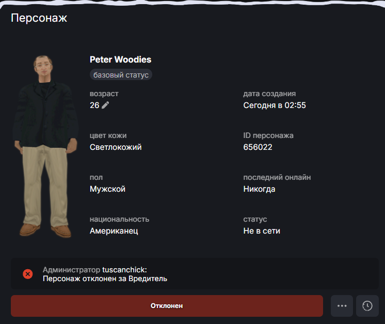This screenshot has height=324, width=385.
Task: Select the базовый статус badge
Action: (x=121, y=75)
